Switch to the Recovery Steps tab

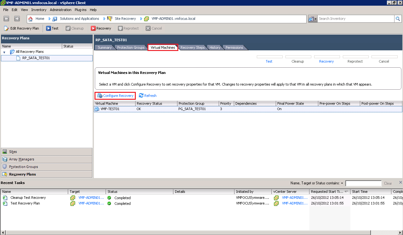[x=192, y=48]
